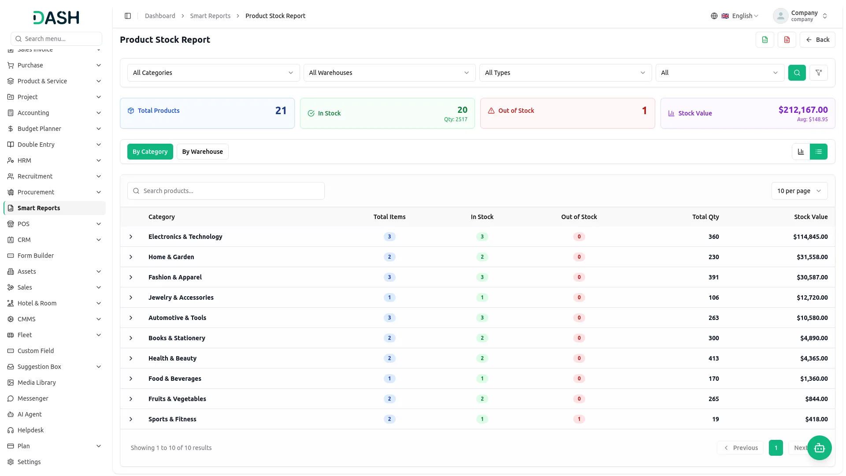Open Smart Reports breadcrumb link
Image resolution: width=846 pixels, height=476 pixels.
click(210, 16)
